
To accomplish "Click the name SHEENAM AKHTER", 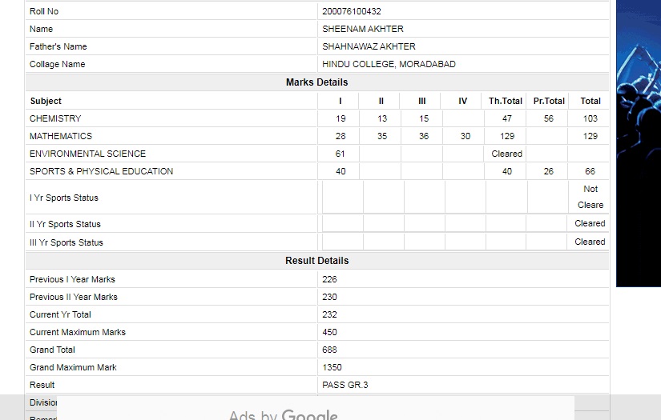I will coord(362,29).
